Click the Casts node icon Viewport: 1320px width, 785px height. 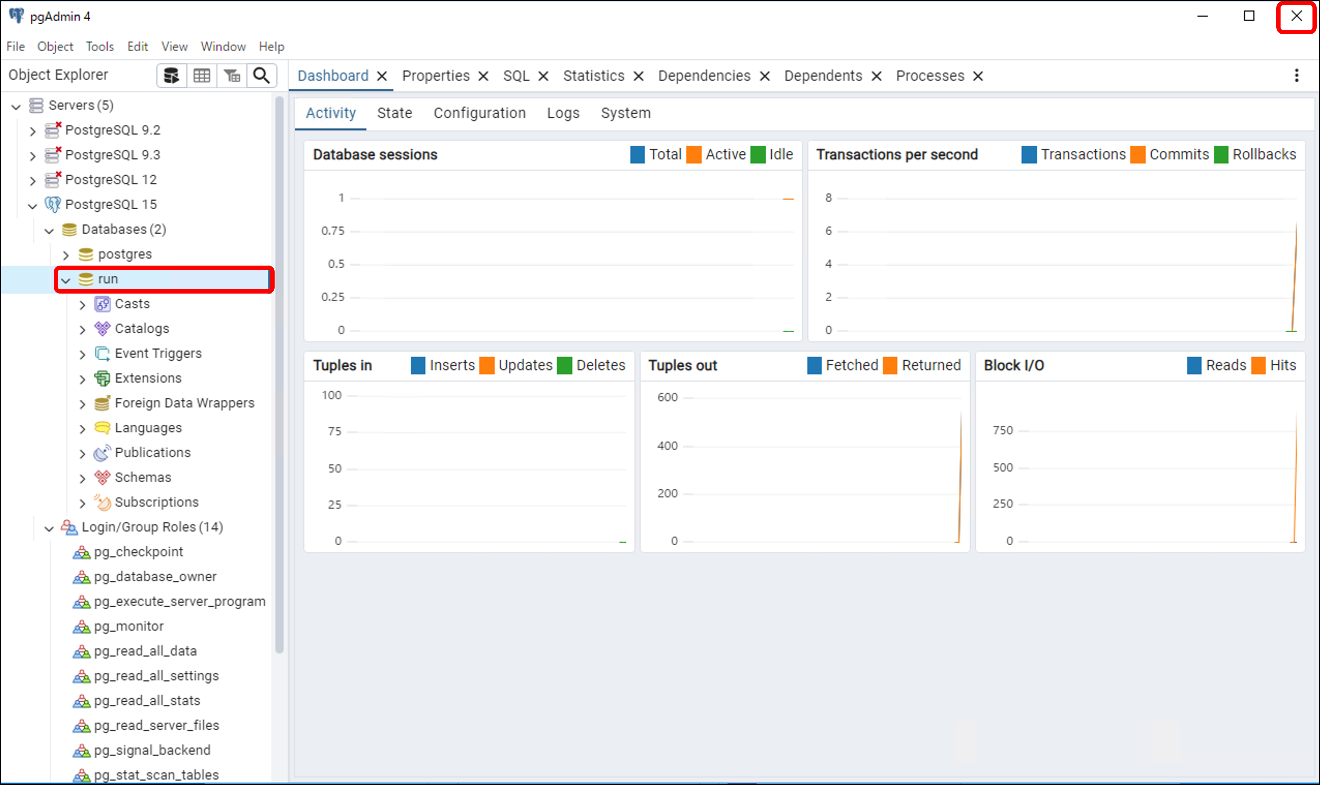coord(102,304)
